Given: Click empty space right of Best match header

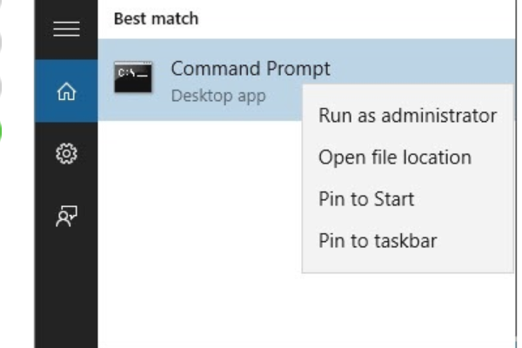Looking at the screenshot, I should [348, 17].
